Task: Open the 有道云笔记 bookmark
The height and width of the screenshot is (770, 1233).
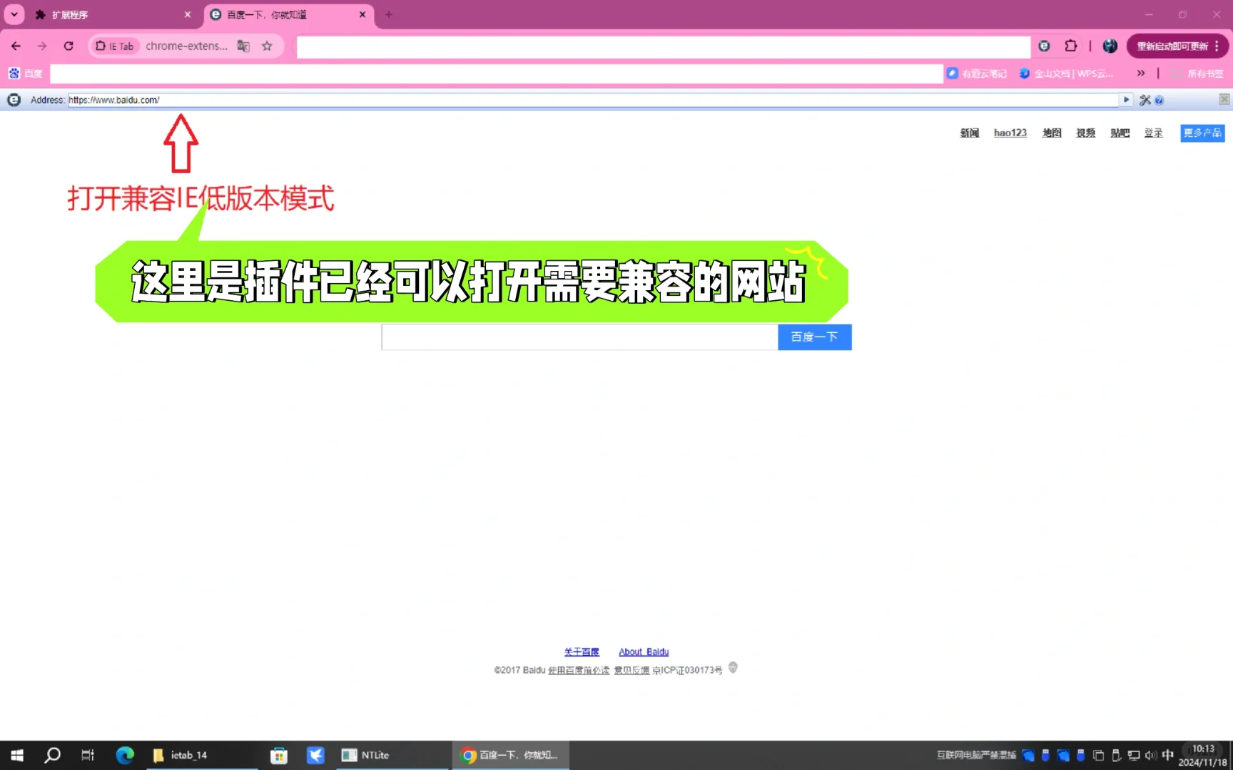Action: coord(976,73)
